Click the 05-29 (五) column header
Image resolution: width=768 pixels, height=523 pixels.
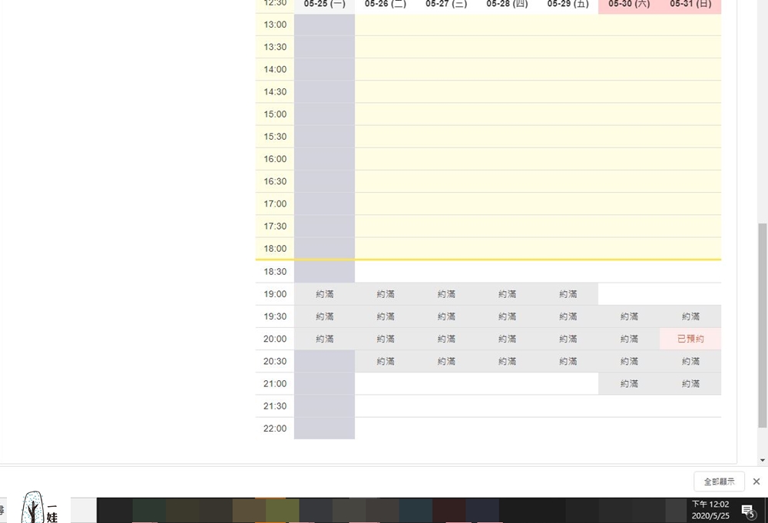(568, 5)
